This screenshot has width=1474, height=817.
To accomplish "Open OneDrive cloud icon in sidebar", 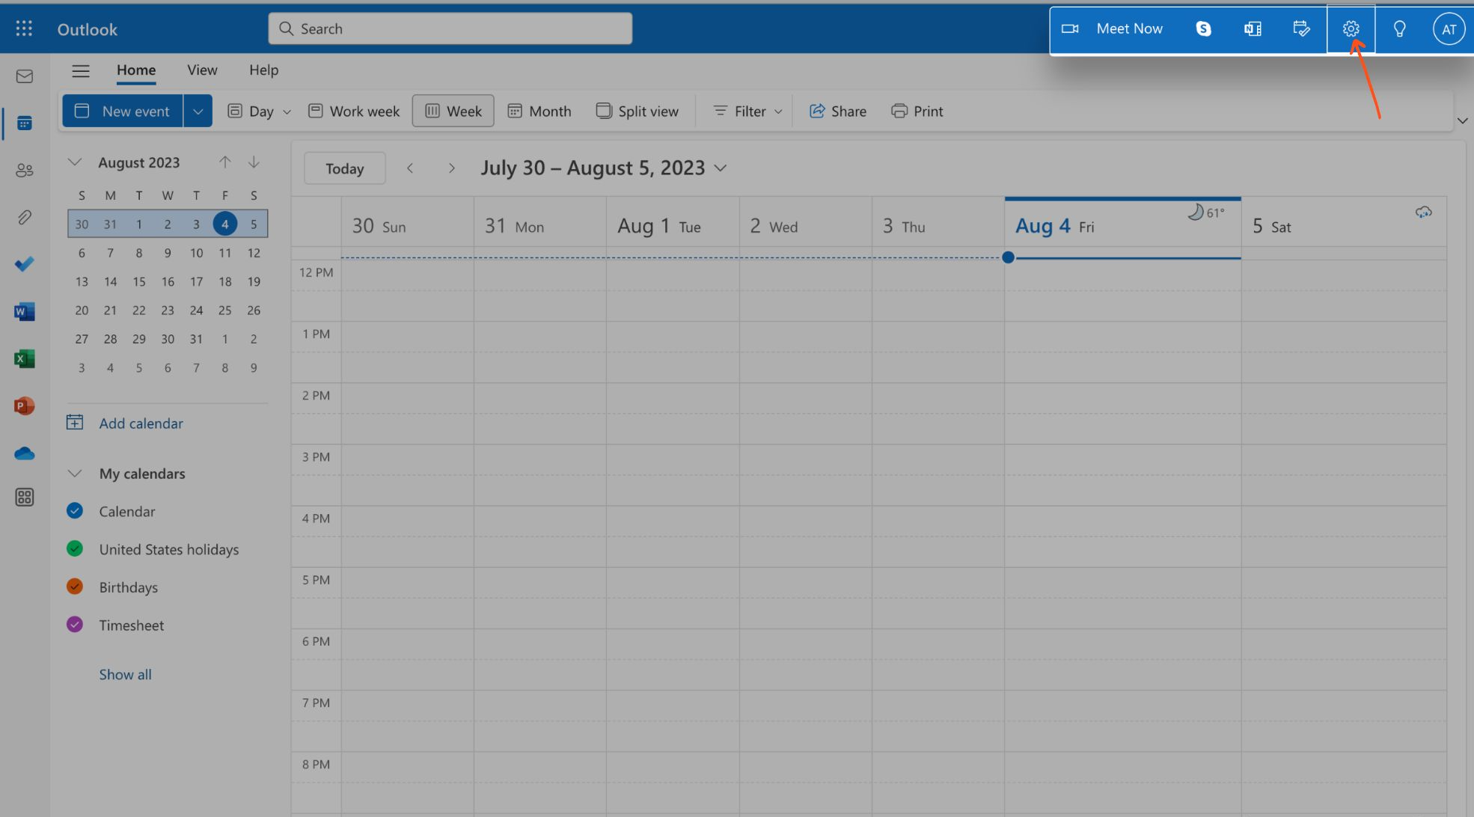I will [x=25, y=453].
